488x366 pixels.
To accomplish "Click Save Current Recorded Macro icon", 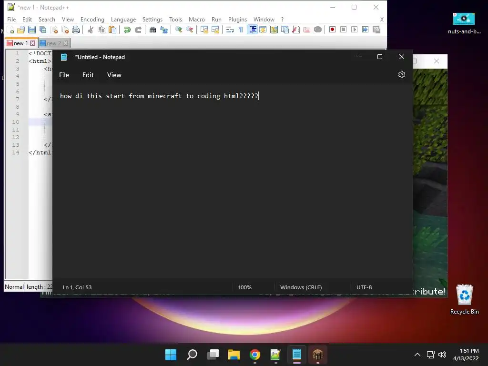I will point(376,30).
